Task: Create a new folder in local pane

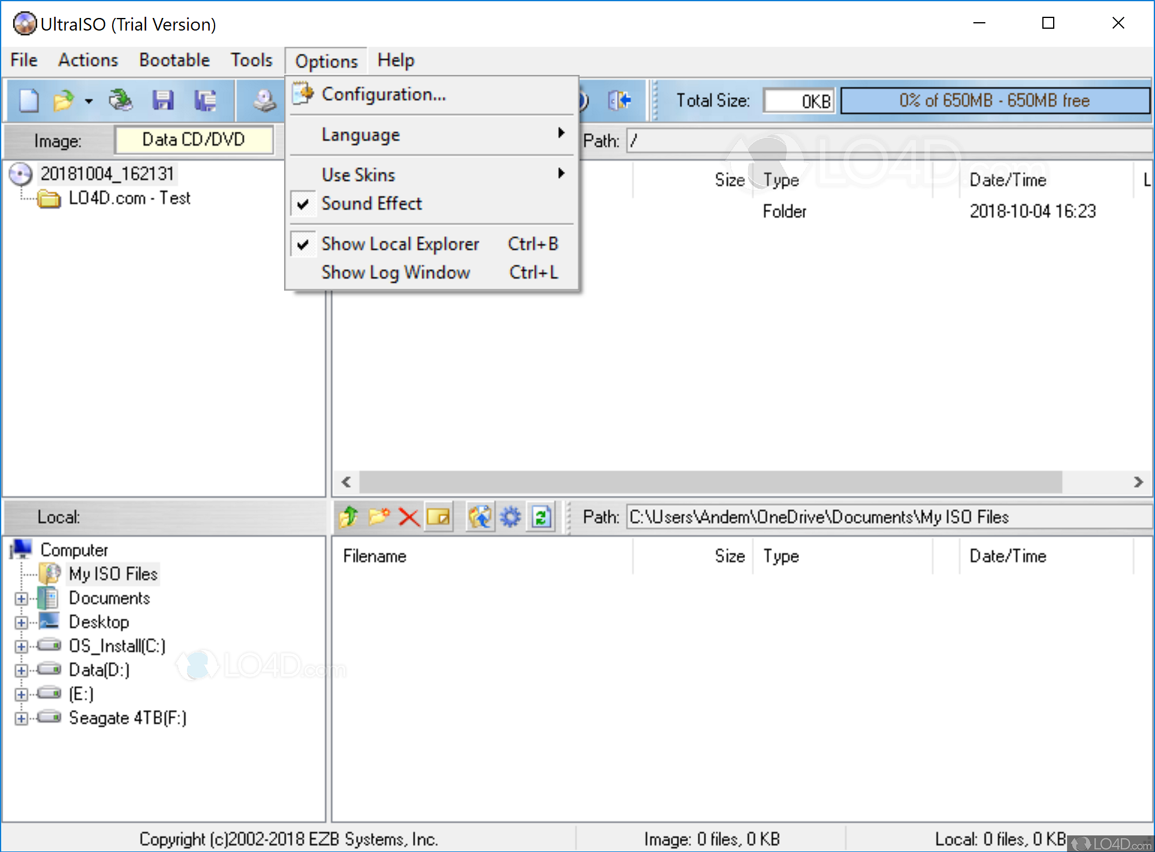Action: pyautogui.click(x=378, y=516)
